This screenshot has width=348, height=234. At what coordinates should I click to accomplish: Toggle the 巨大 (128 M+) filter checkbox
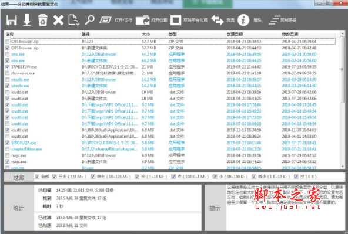pyautogui.click(x=54, y=177)
